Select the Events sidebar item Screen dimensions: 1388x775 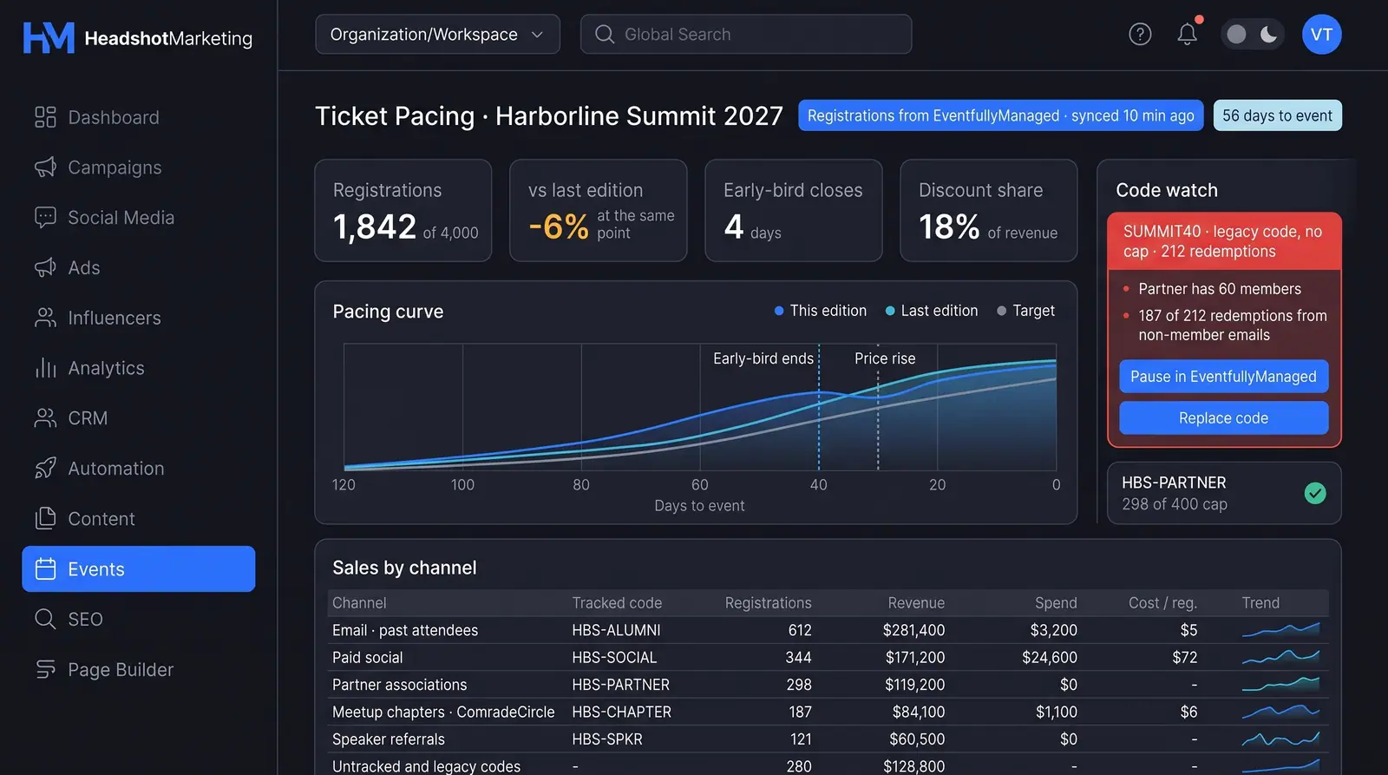click(x=139, y=568)
